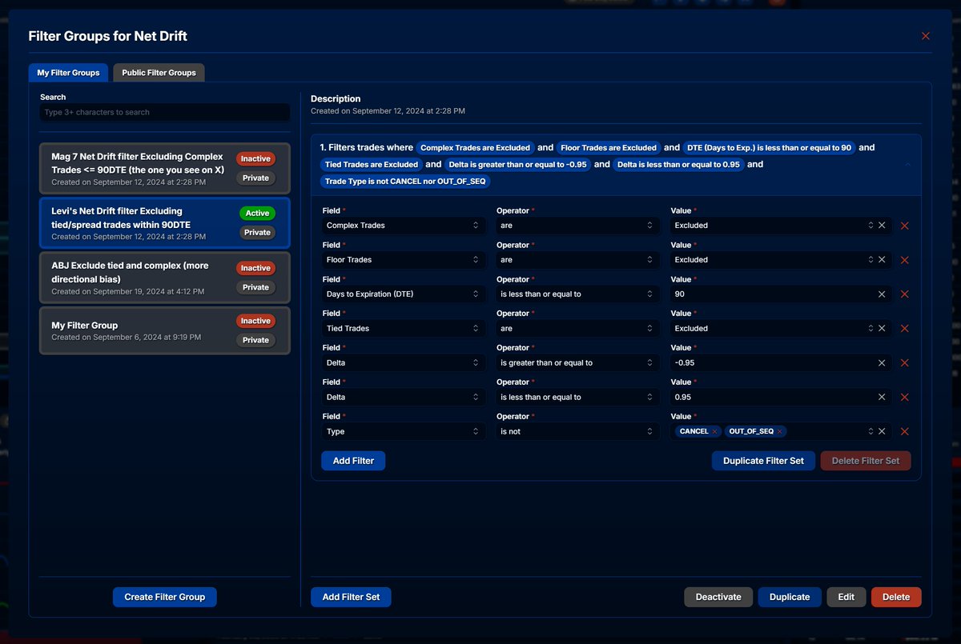Open the Public Filter Groups tab

click(x=159, y=73)
